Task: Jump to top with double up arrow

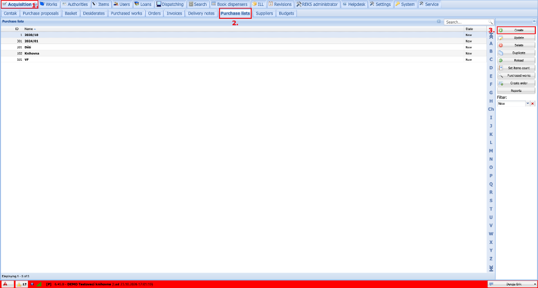Action: click(491, 35)
